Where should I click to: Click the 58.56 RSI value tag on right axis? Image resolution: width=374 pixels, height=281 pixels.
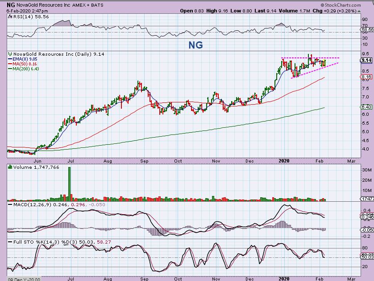(367, 30)
